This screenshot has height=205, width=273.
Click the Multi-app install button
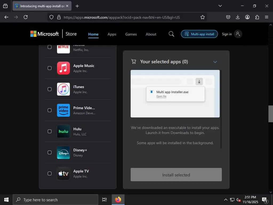[x=199, y=34]
